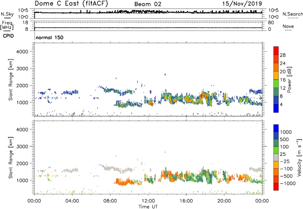Click the orange velocity scatter near 09:00

click(123, 182)
